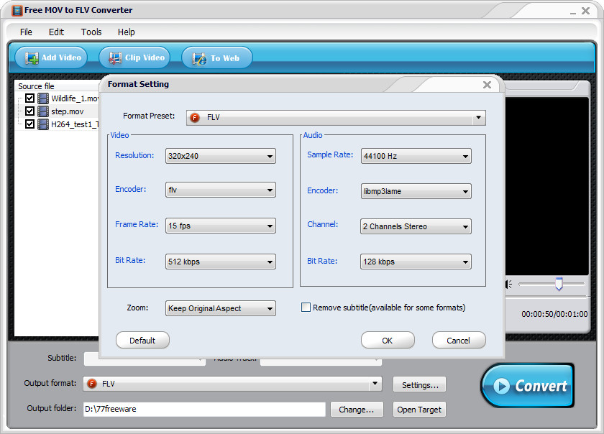Screen dimensions: 604x434
Task: Open the Tools menu
Action: [91, 32]
